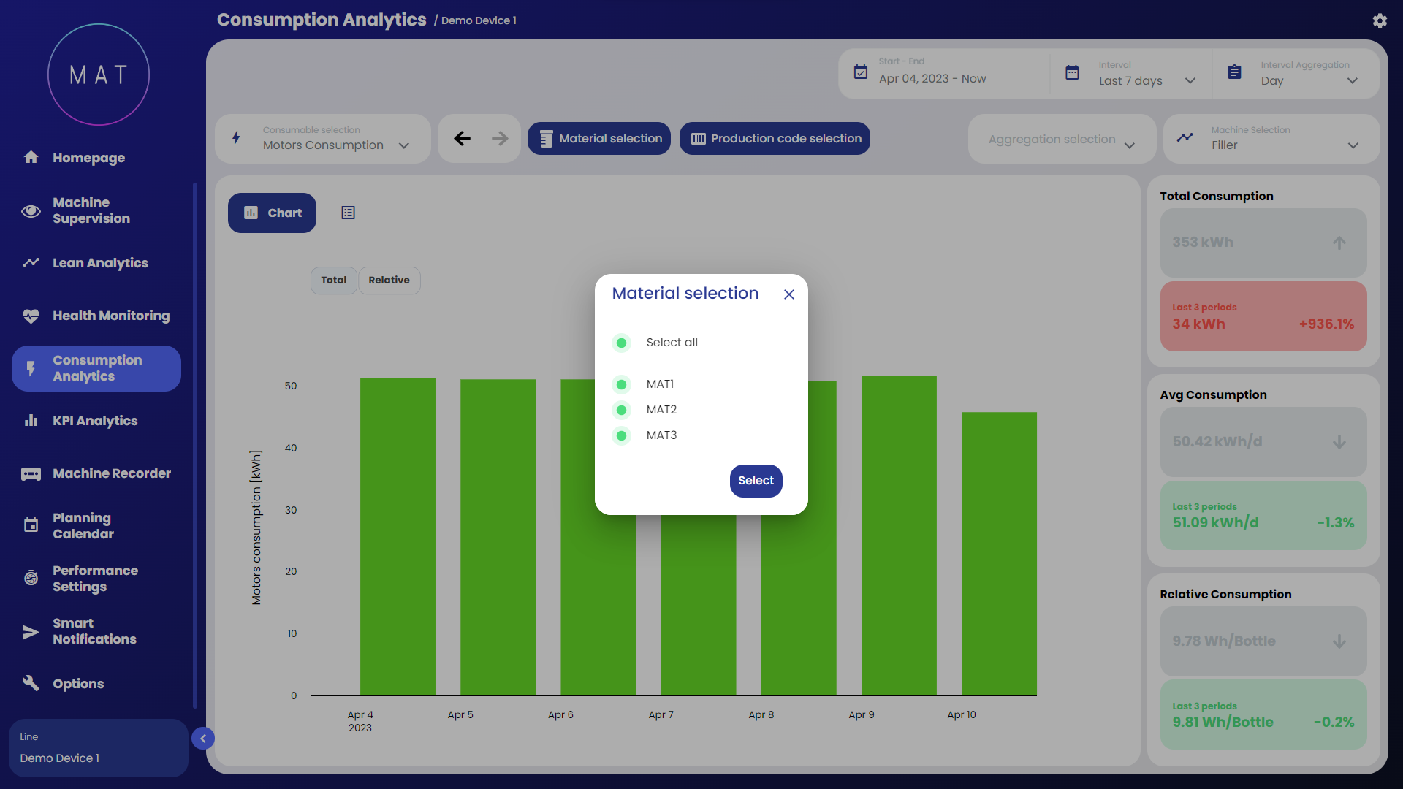Click the Apr 10 green bar in chart
1403x789 pixels.
998,553
